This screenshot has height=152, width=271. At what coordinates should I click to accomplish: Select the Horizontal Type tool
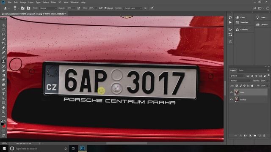point(3,94)
